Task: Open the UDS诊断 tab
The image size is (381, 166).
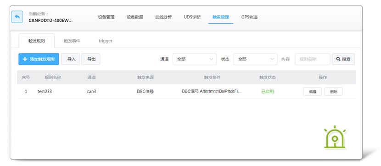Action: click(x=192, y=17)
